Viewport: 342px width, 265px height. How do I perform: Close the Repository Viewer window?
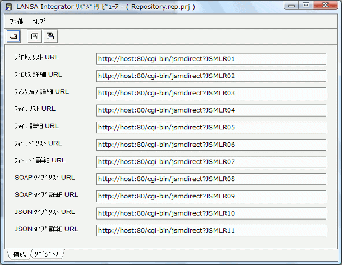(x=325, y=5)
